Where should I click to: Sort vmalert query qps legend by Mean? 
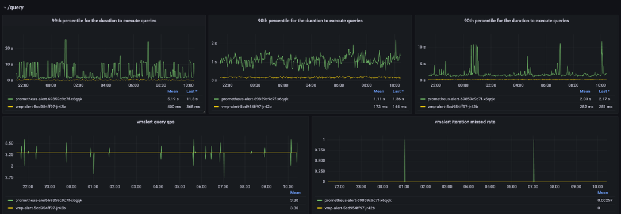tap(296, 193)
